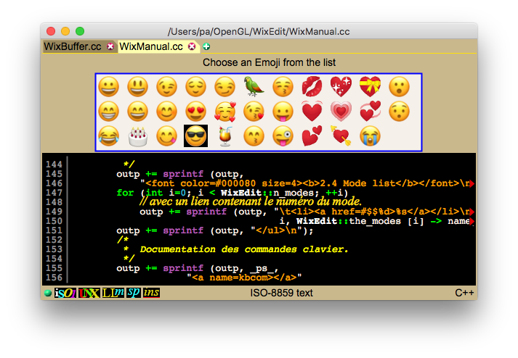Choose the kissing face with closed eyes emoji

pyautogui.click(x=283, y=87)
